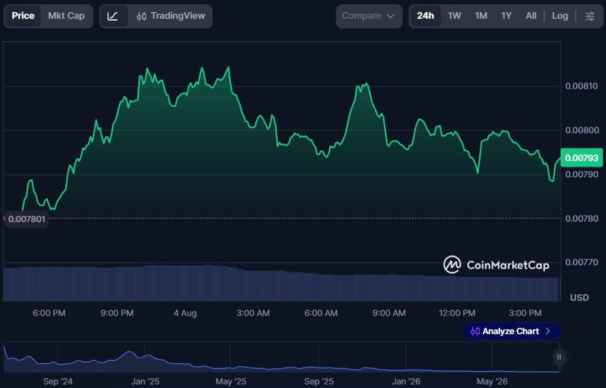Click the 0.00790 axis value
The image size is (606, 388).
pyautogui.click(x=581, y=174)
